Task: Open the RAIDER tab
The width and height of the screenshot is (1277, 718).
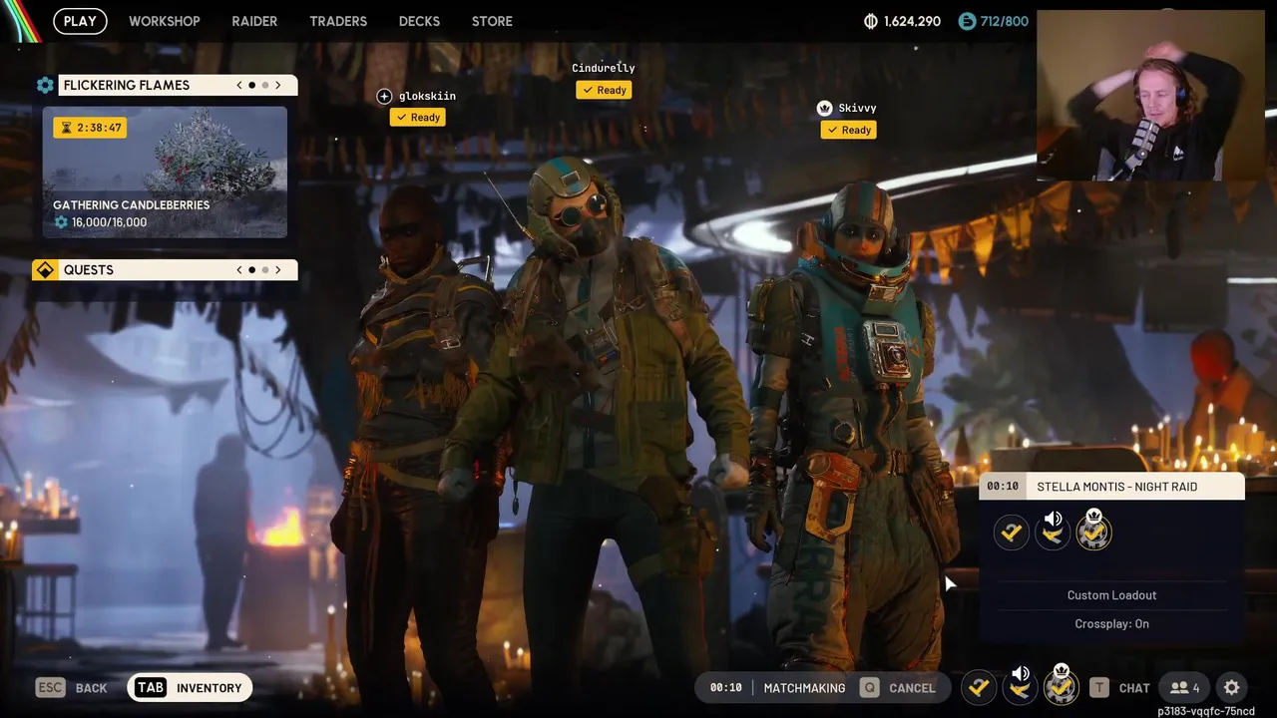Action: pos(254,21)
